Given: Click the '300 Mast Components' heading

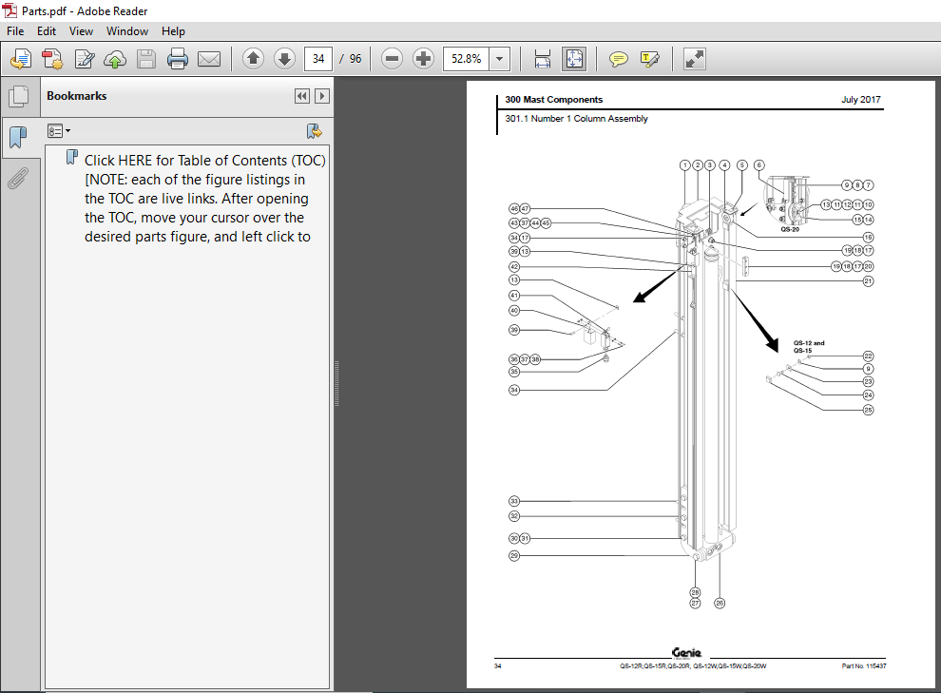Looking at the screenshot, I should tap(553, 100).
